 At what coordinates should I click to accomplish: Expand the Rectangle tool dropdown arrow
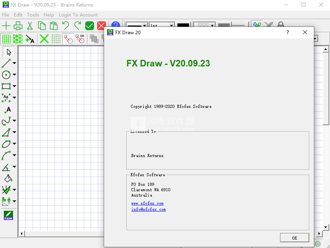[x=14, y=86]
